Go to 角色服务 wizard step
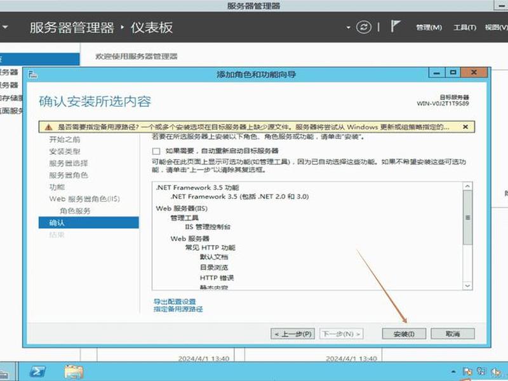This screenshot has width=508, height=381. (75, 211)
